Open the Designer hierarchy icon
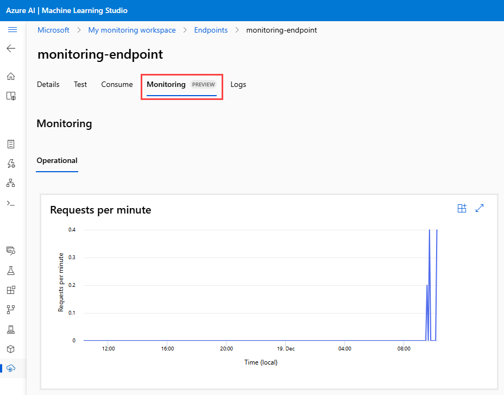The image size is (504, 395). coord(11,183)
